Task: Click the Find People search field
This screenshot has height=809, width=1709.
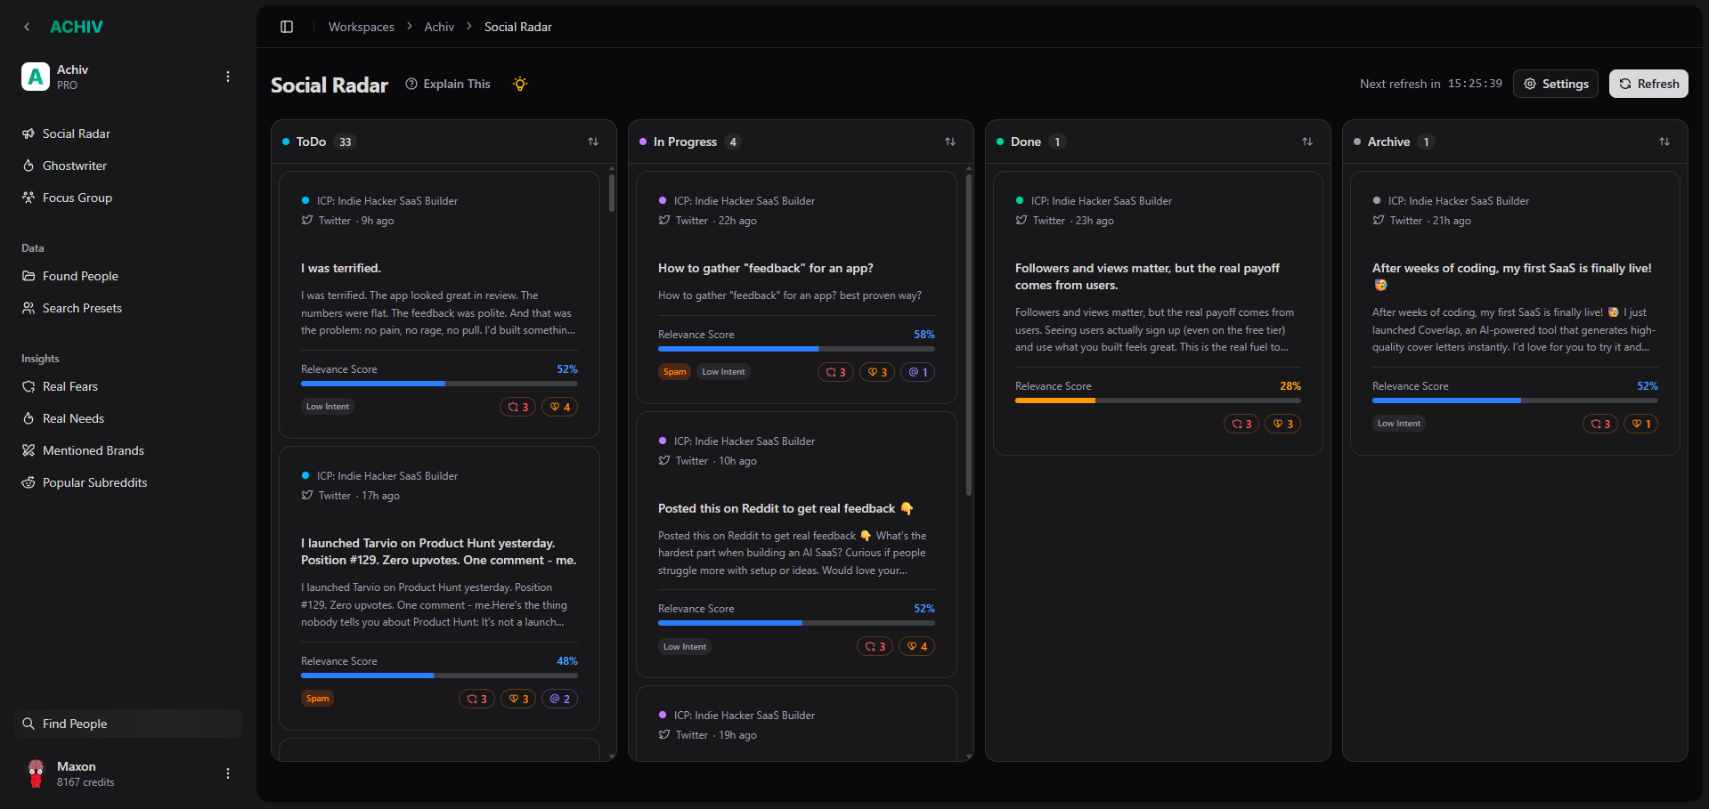Action: click(x=130, y=724)
